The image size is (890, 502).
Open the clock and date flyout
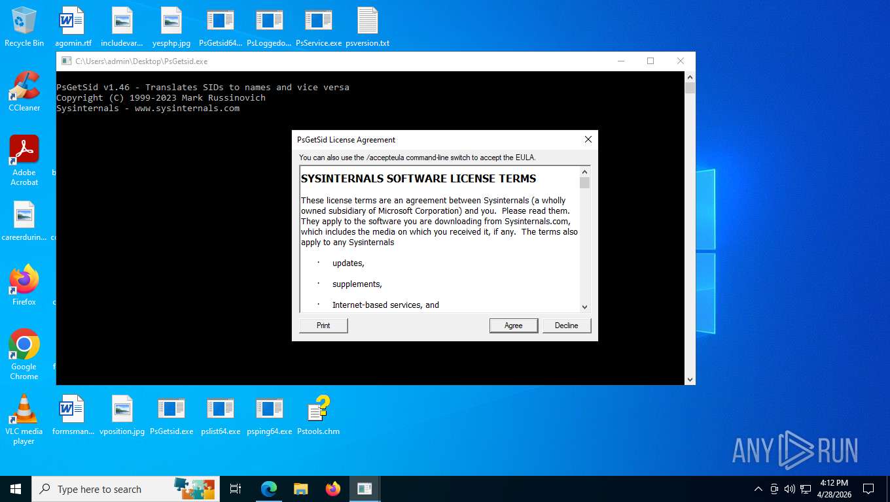click(x=834, y=489)
